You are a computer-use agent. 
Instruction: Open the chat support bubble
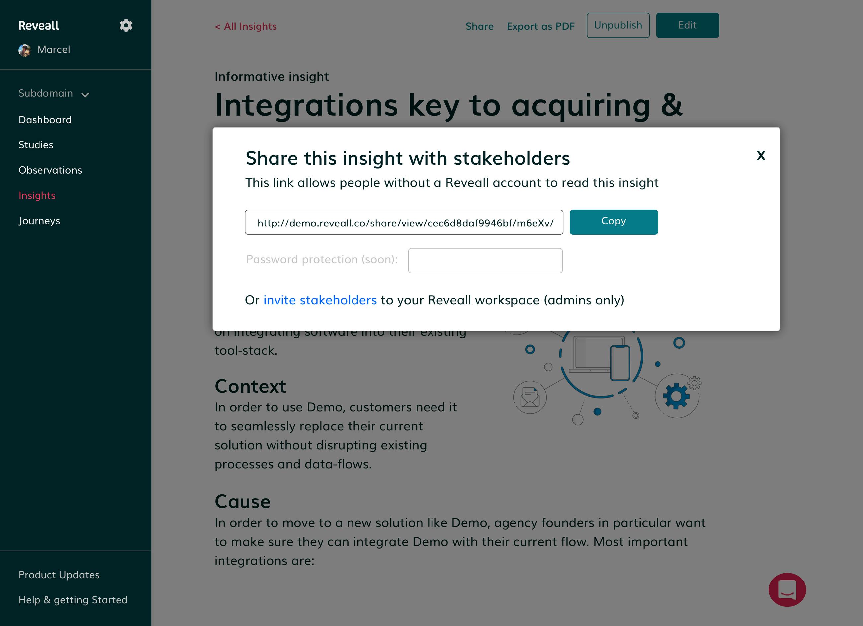[x=787, y=589]
